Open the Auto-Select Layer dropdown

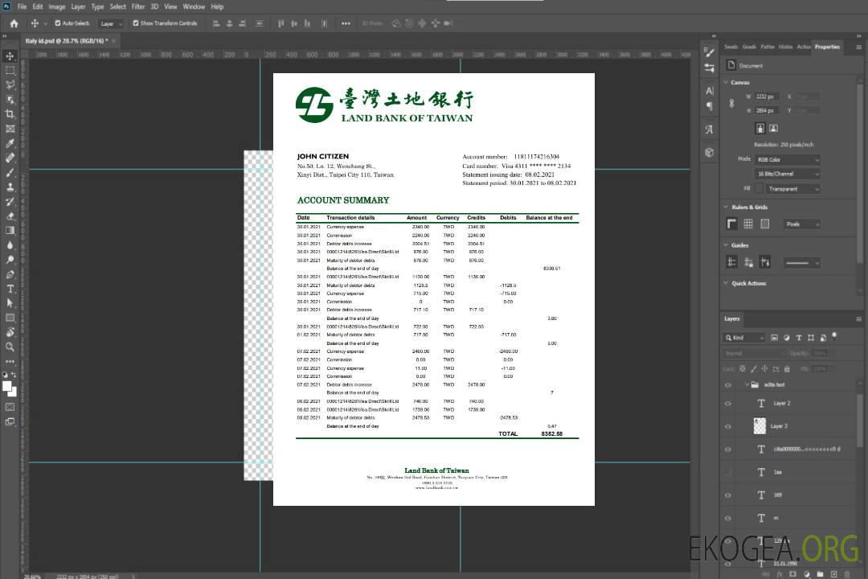pyautogui.click(x=111, y=24)
